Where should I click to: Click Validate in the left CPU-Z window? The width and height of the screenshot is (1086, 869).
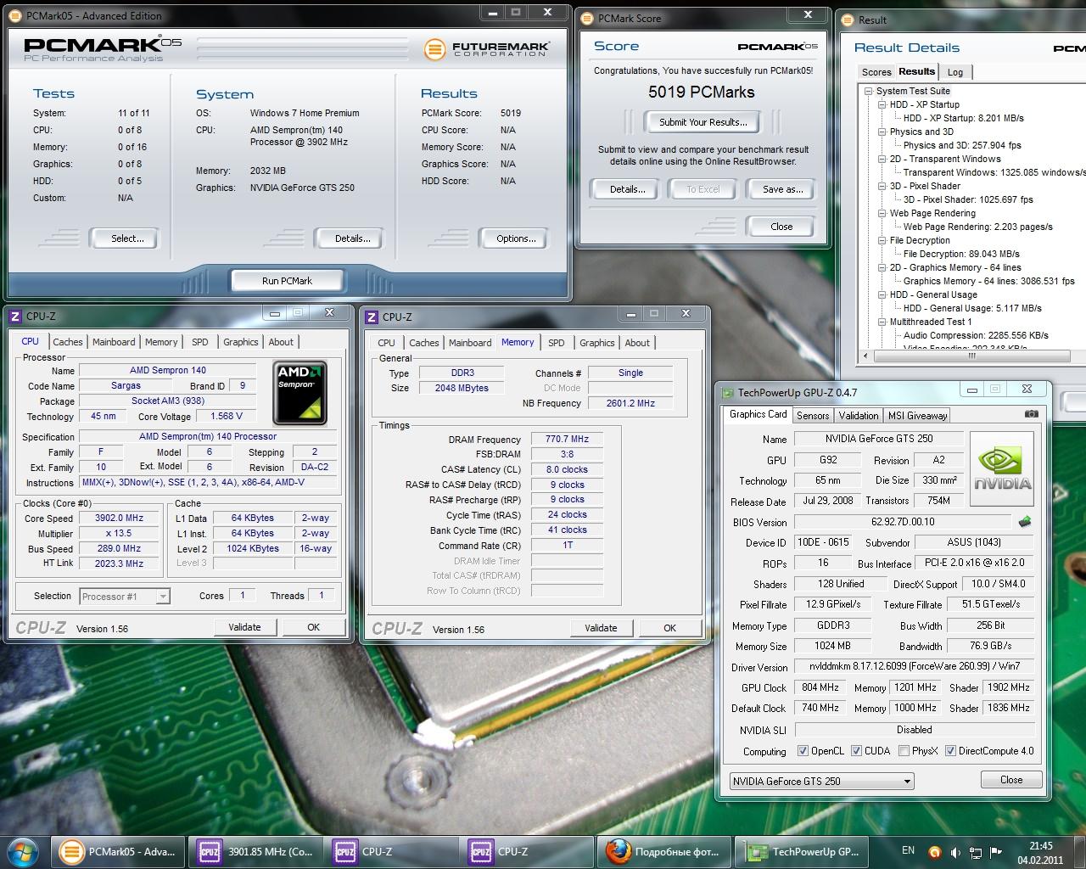(244, 627)
